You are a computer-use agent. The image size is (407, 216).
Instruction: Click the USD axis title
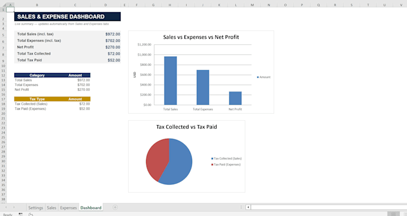pos(135,75)
